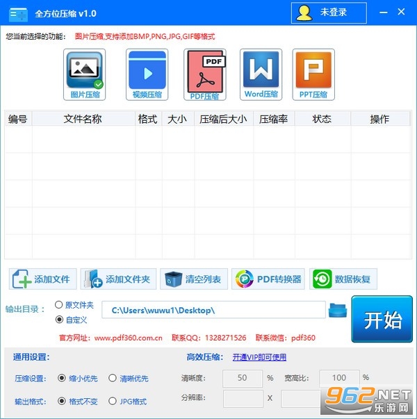Click the output path field C:\Users\wuwu1\Desktop\
This screenshot has height=419, width=417.
[x=213, y=310]
